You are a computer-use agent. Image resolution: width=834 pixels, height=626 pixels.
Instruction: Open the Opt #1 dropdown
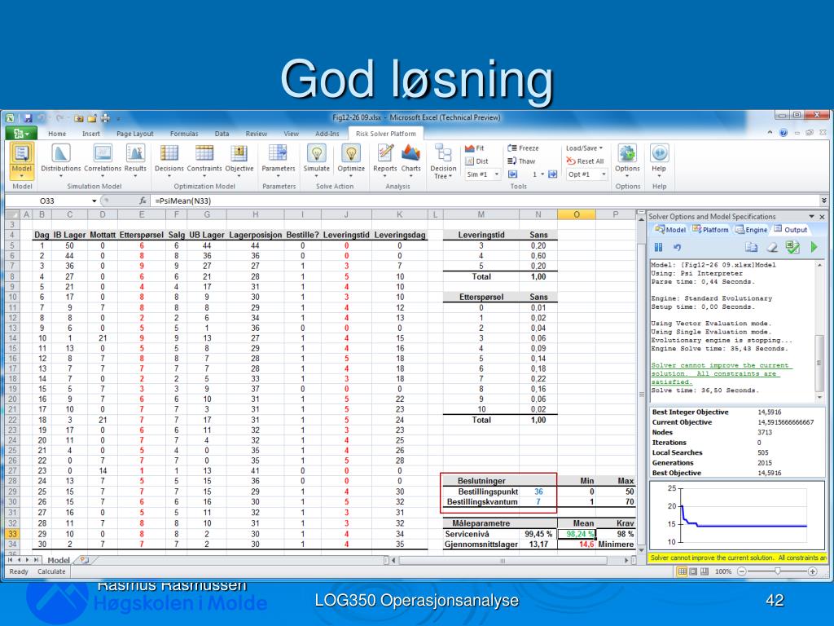604,174
